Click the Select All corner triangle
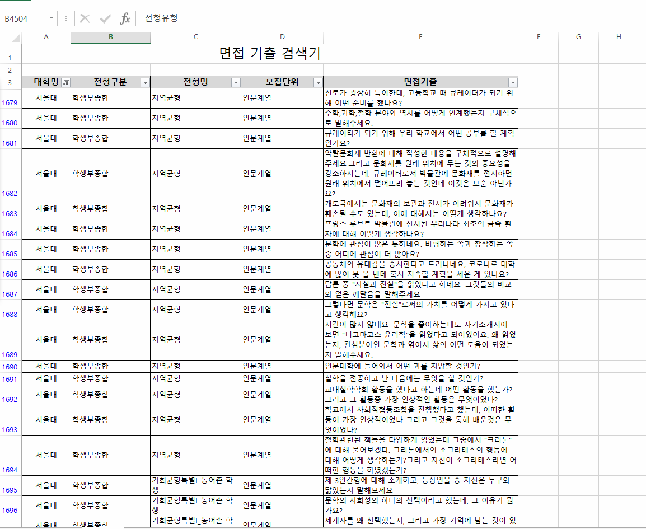Image resolution: width=646 pixels, height=529 pixels. (16, 38)
